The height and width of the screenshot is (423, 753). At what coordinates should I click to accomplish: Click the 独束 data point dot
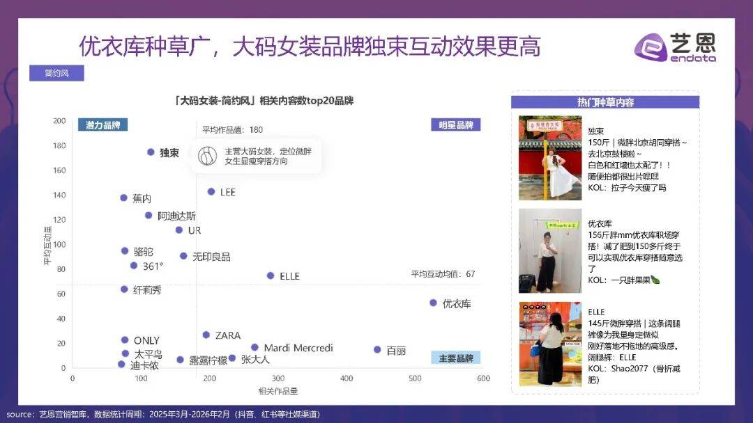151,152
